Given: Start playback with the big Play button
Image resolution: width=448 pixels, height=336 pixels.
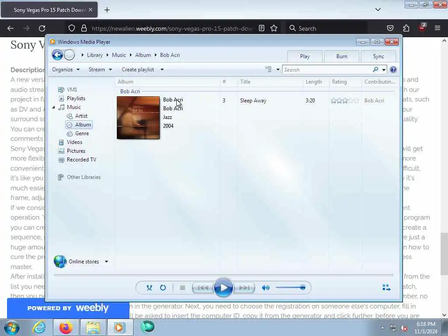Looking at the screenshot, I should click(x=223, y=288).
